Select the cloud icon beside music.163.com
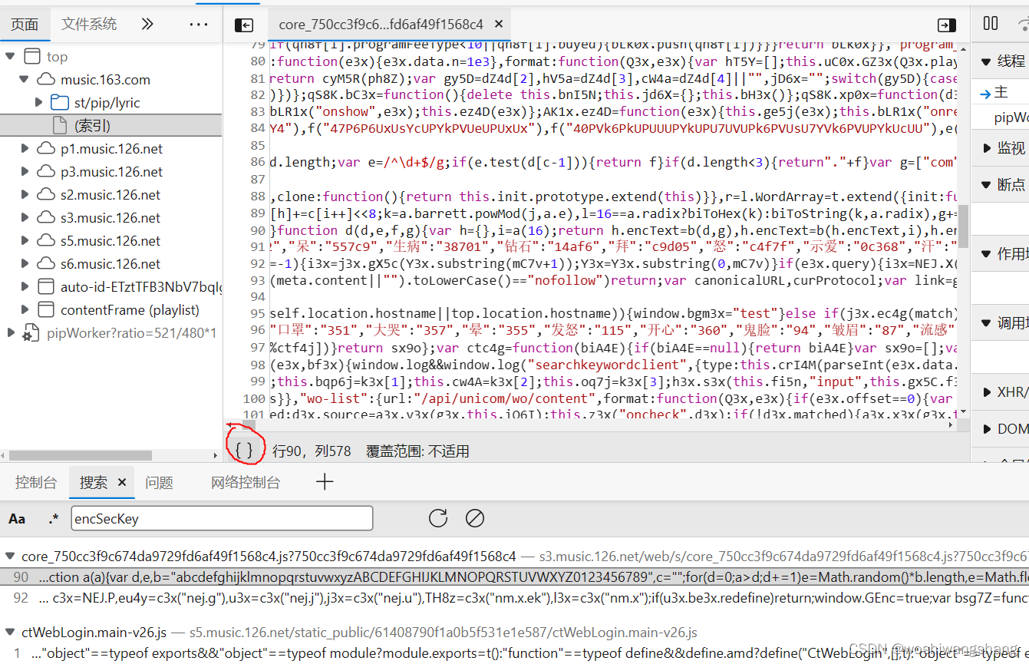 [x=47, y=79]
